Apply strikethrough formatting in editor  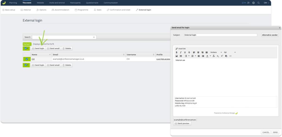point(189,52)
